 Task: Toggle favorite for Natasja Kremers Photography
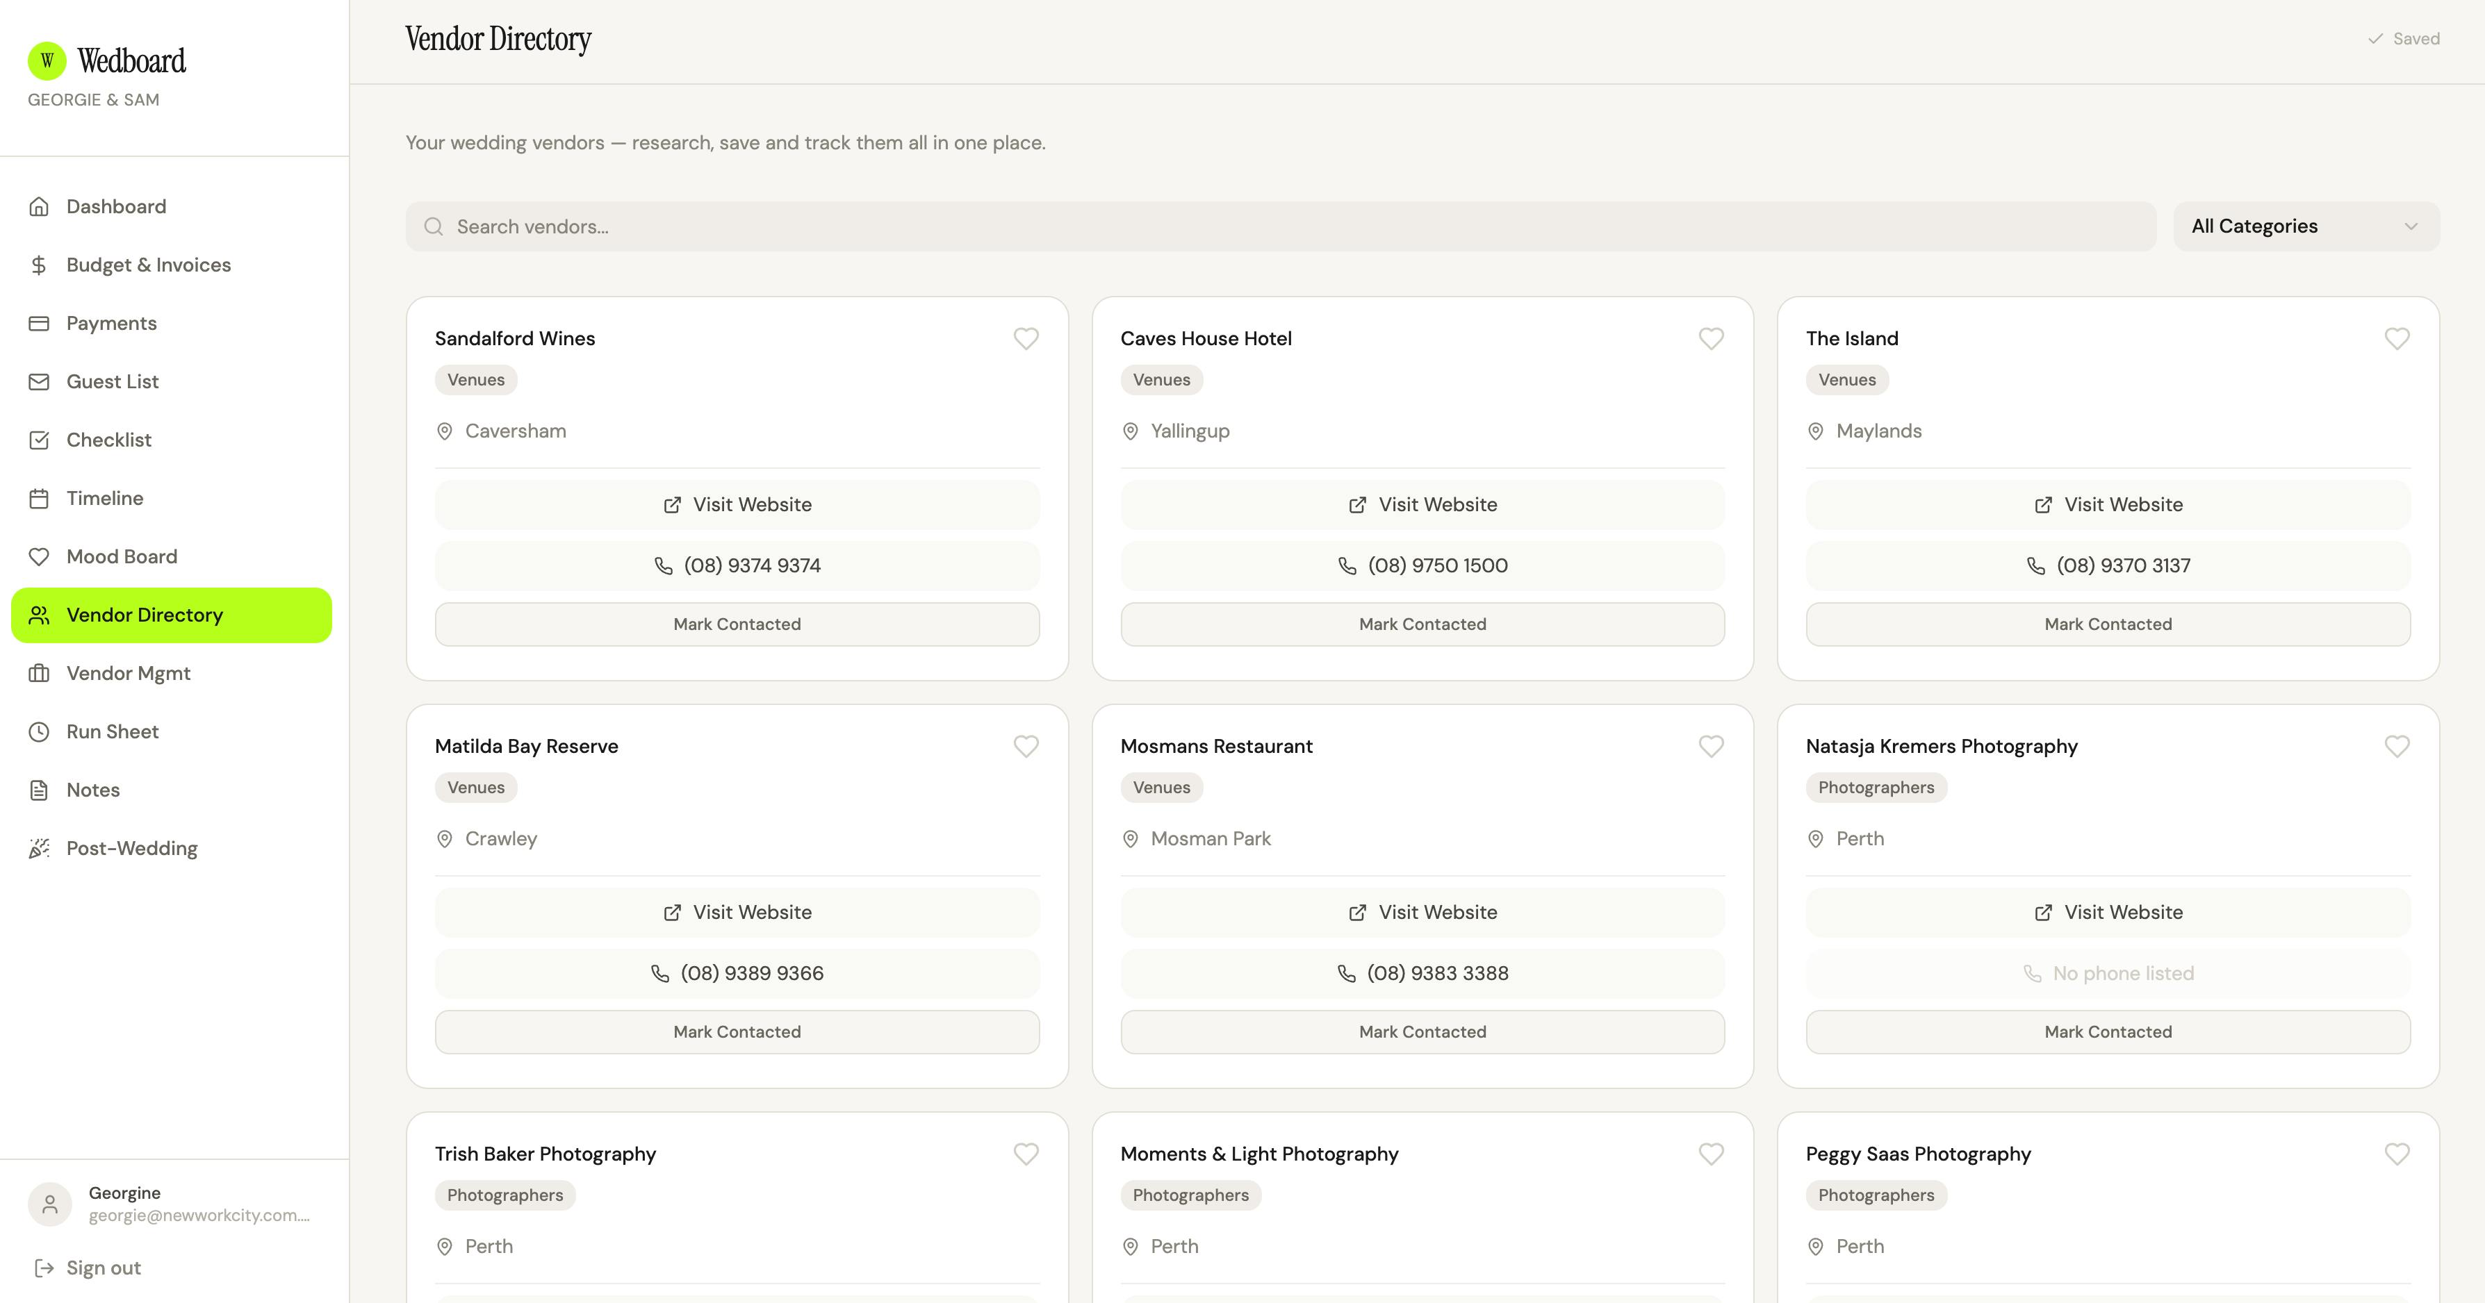click(x=2397, y=747)
